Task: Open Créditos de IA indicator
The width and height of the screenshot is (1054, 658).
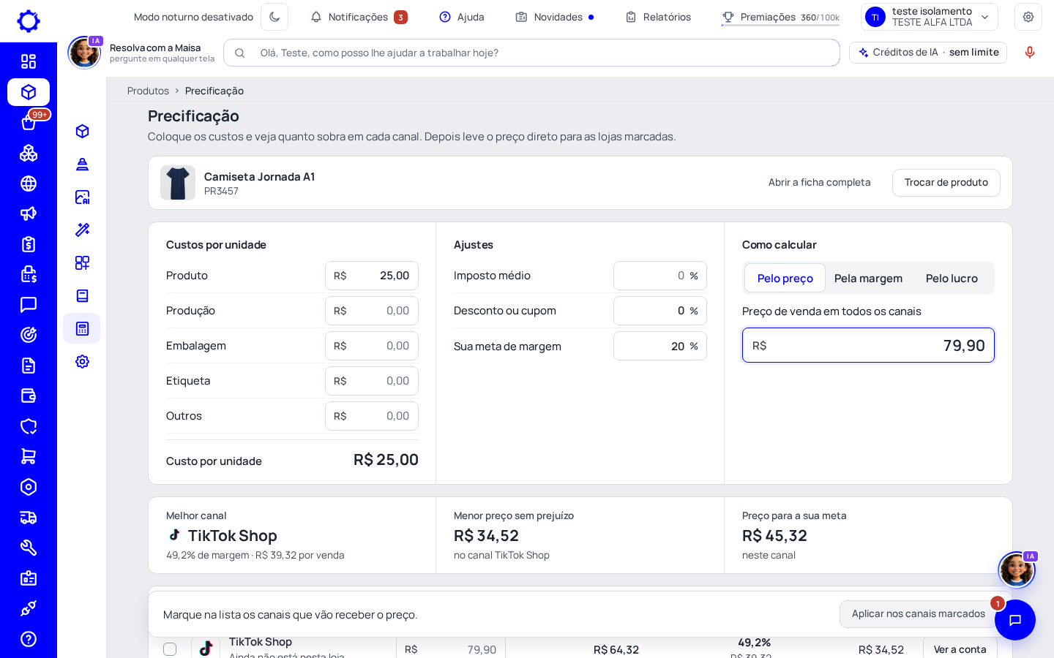Action: coord(928,53)
